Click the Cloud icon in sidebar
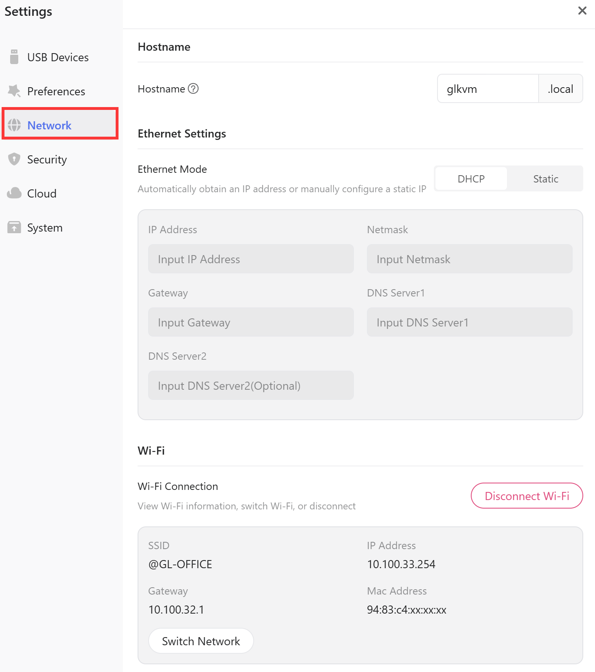The image size is (595, 672). [14, 193]
